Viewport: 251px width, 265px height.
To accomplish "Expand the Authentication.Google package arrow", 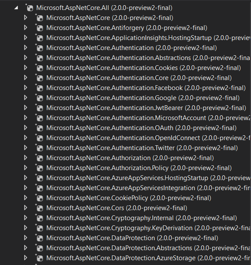I will tap(26, 97).
